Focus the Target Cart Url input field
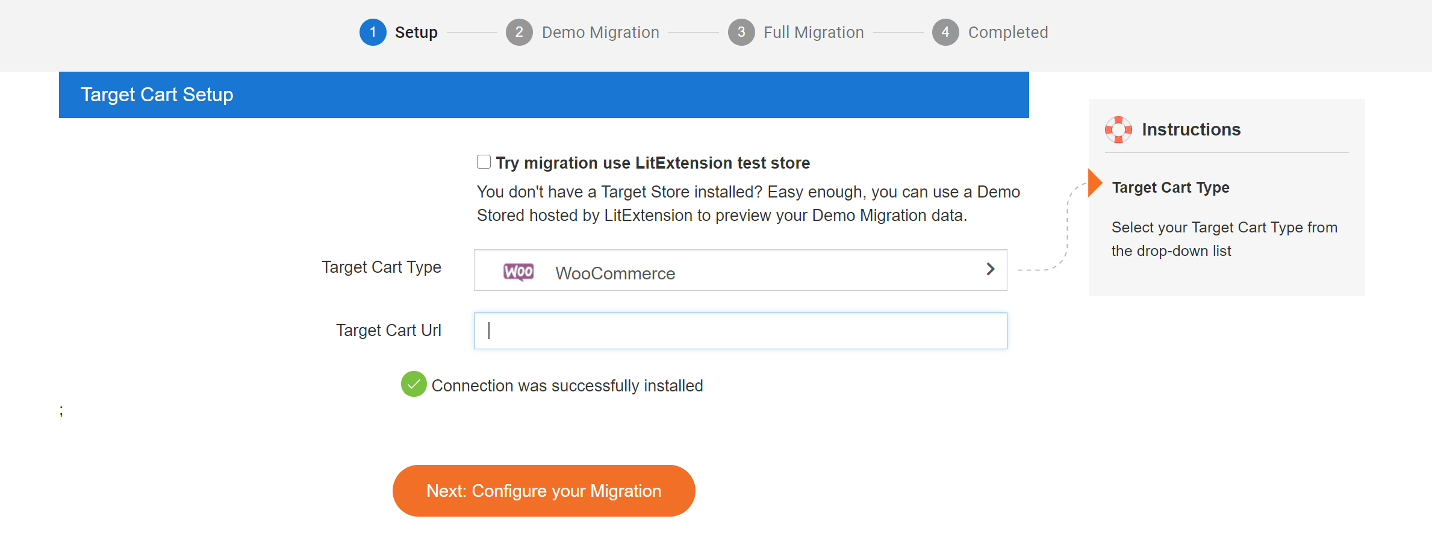The image size is (1432, 560). point(740,331)
